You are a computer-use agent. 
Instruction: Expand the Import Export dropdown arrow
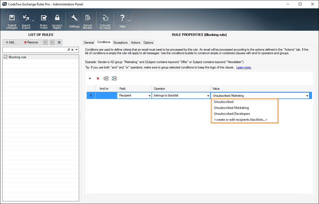coord(33,21)
